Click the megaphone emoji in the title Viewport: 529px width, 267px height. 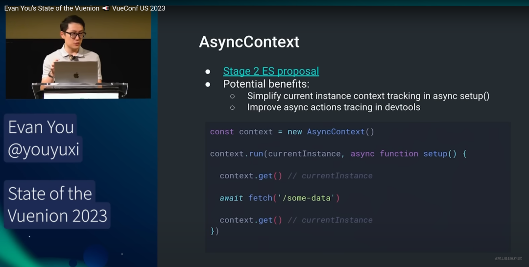tap(106, 8)
